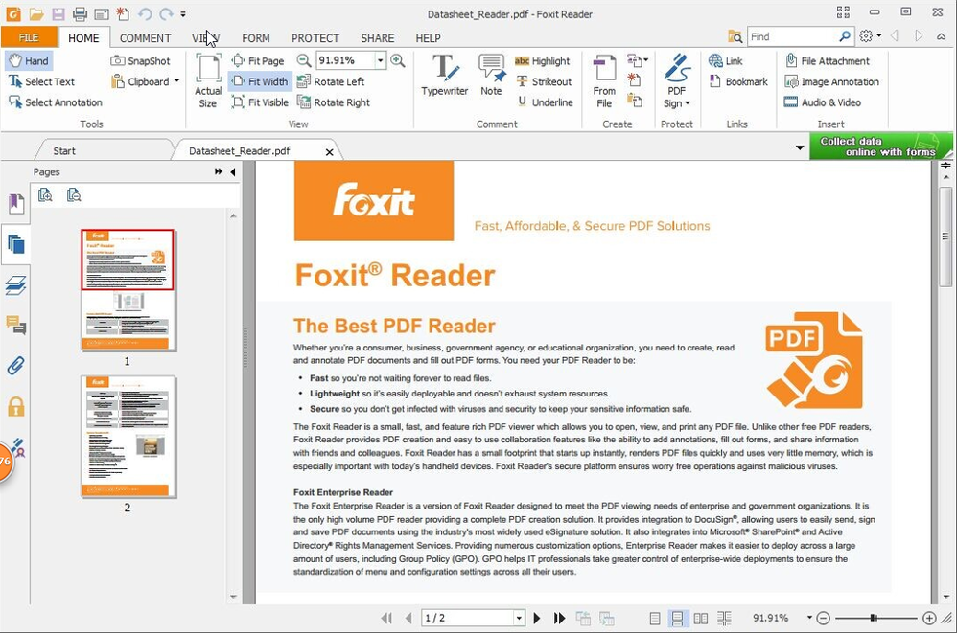Open the Attachments panel in the sidebar
This screenshot has width=957, height=633.
16,368
